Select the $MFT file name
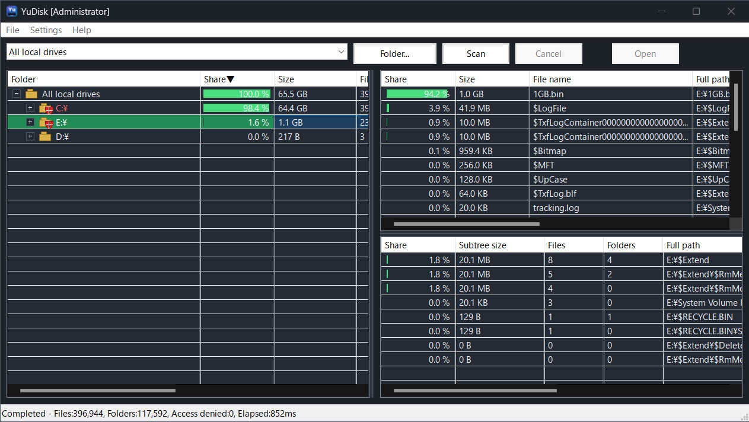The height and width of the screenshot is (422, 749). click(x=544, y=165)
